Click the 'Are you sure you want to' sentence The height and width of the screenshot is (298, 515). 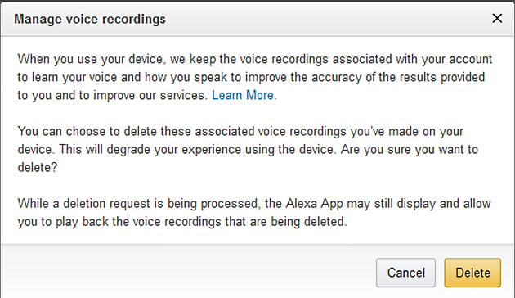410,149
